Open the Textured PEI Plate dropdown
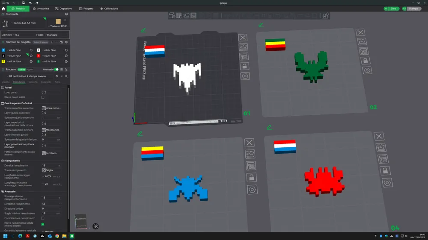This screenshot has width=428, height=240. (58, 26)
